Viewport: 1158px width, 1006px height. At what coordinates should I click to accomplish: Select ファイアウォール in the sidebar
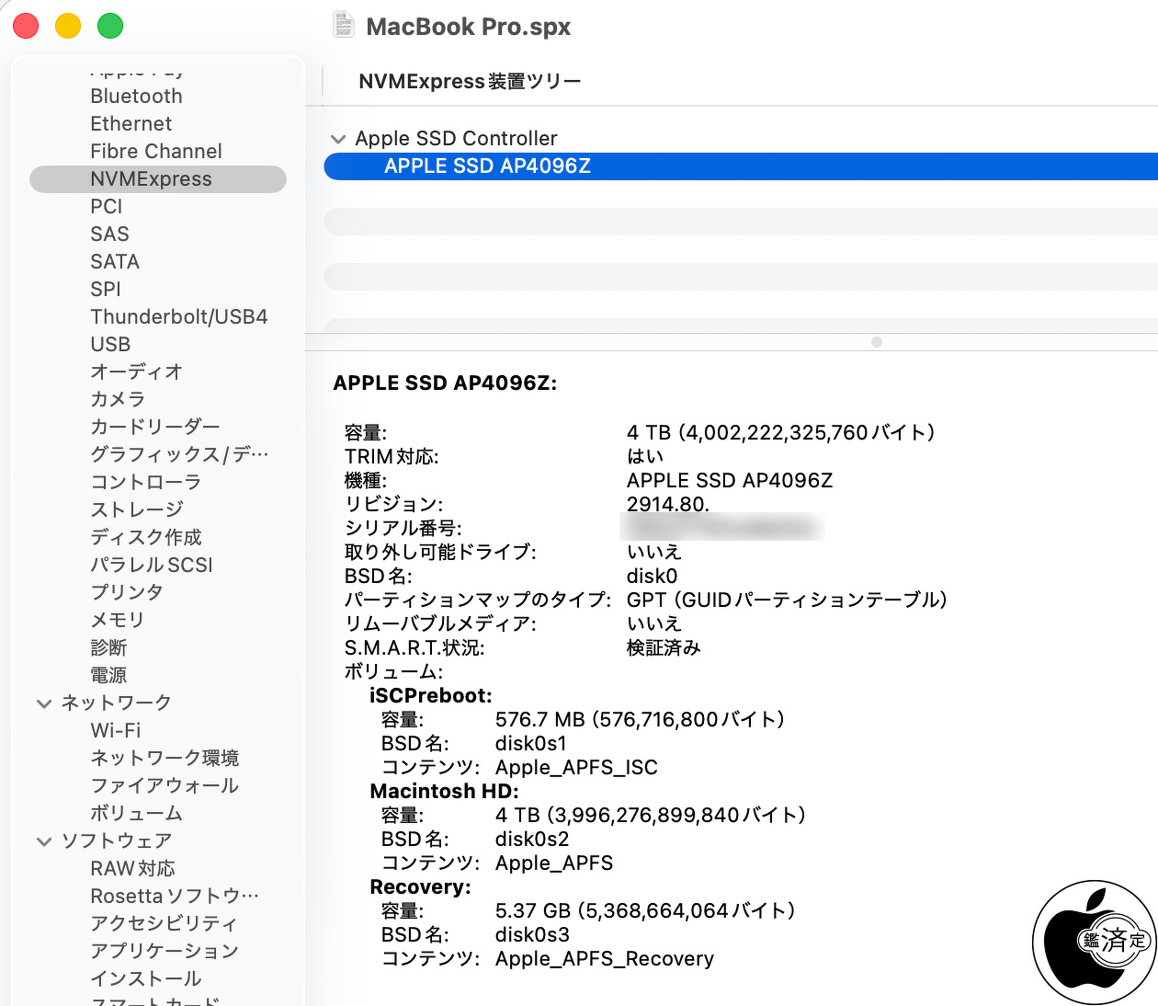165,786
